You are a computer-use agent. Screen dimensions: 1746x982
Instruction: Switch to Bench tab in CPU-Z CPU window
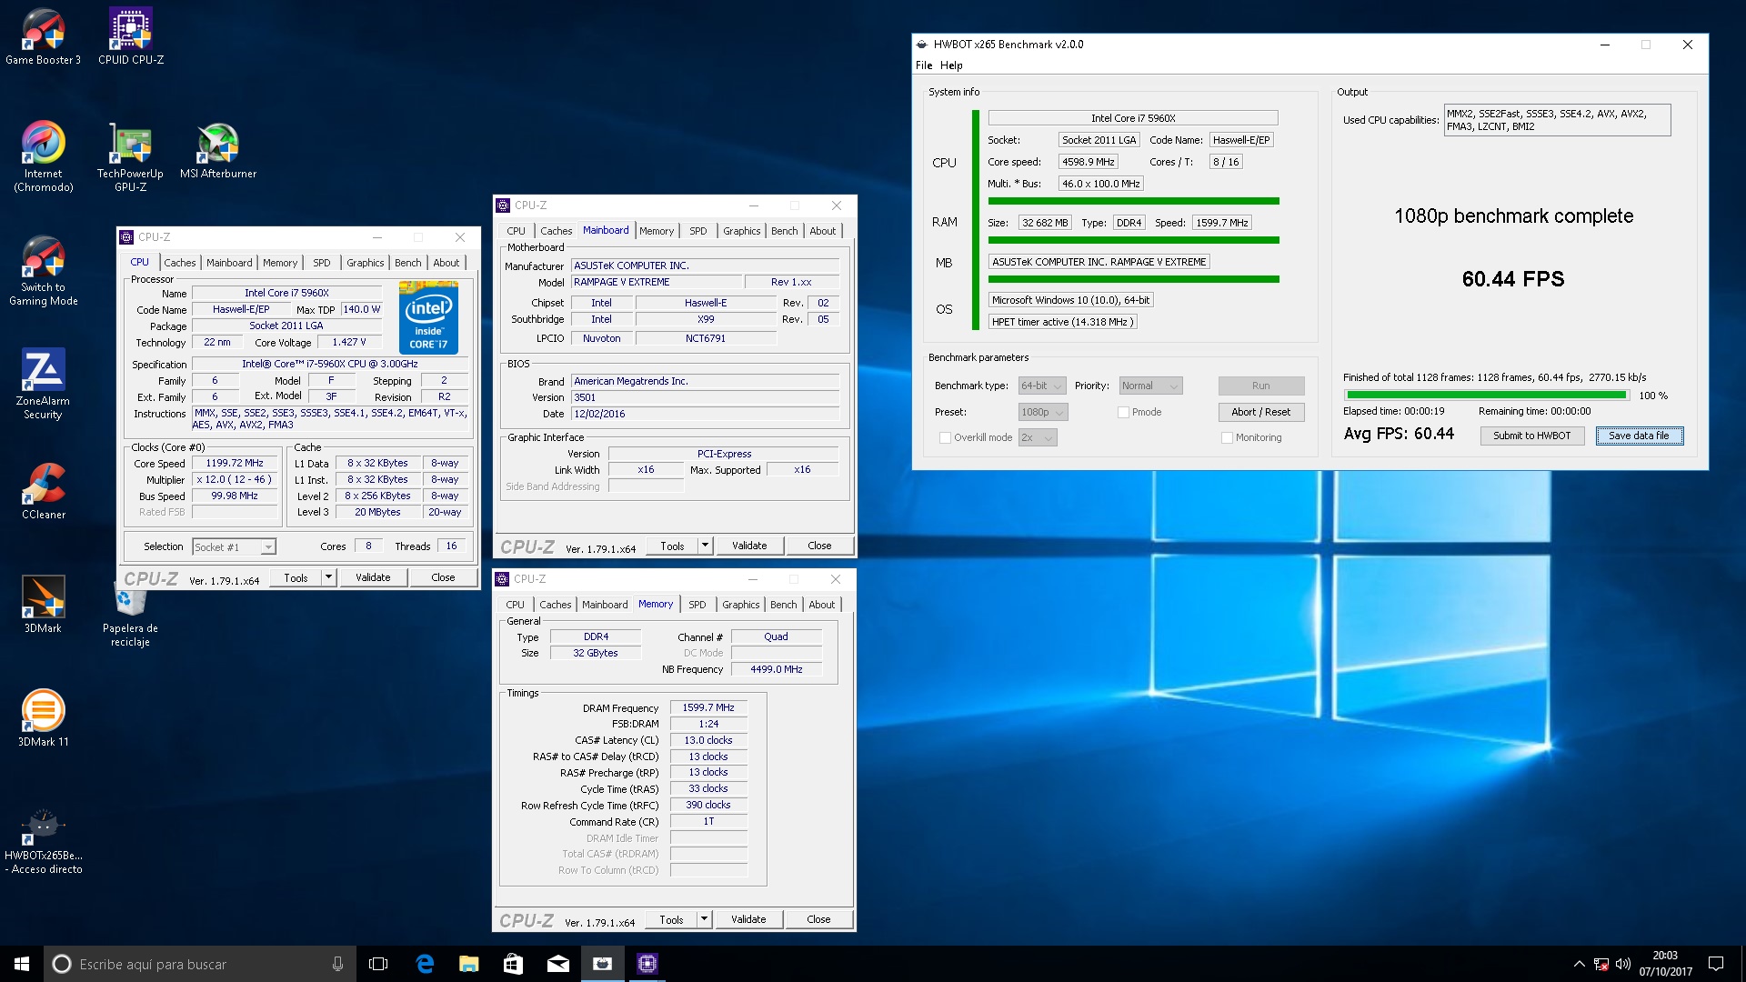tap(408, 263)
